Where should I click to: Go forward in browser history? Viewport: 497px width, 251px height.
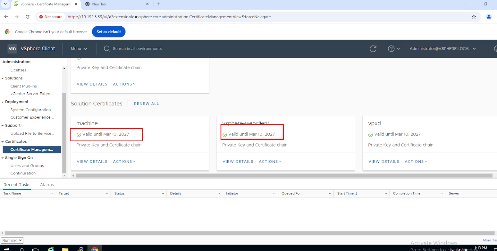pyautogui.click(x=17, y=17)
